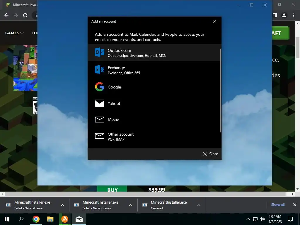Image resolution: width=300 pixels, height=225 pixels.
Task: Open network status tray icon
Action: (255, 219)
